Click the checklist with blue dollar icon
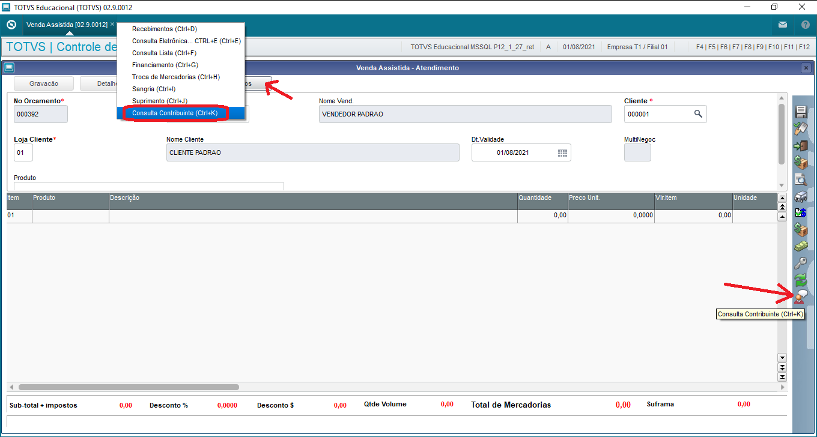The image size is (817, 437). click(x=801, y=212)
